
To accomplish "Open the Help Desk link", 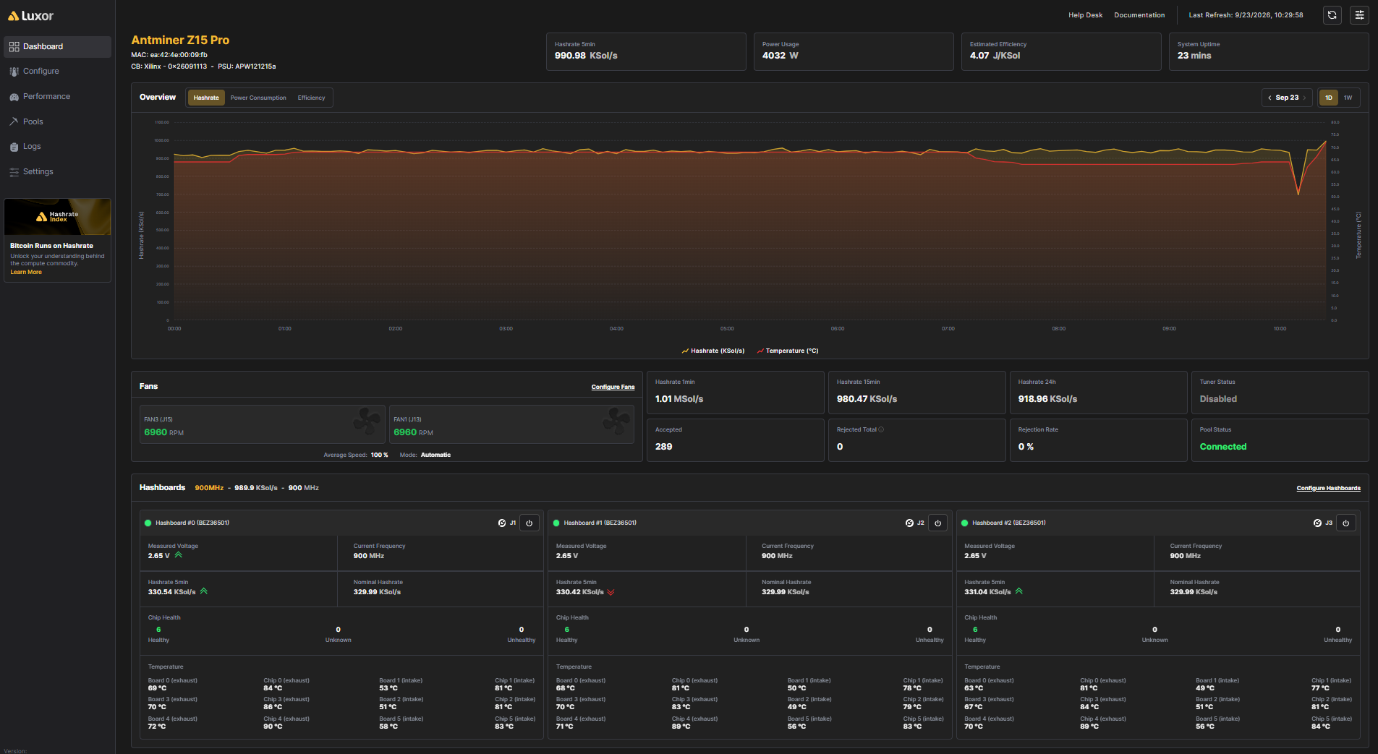I will [1085, 15].
